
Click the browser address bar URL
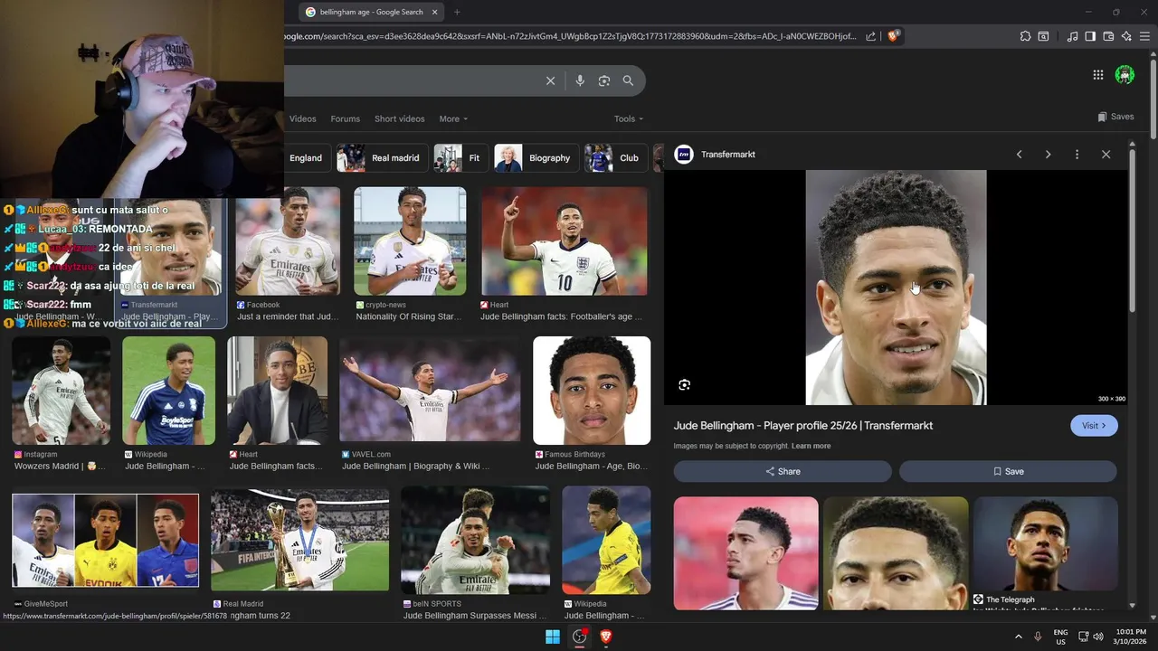(570, 36)
